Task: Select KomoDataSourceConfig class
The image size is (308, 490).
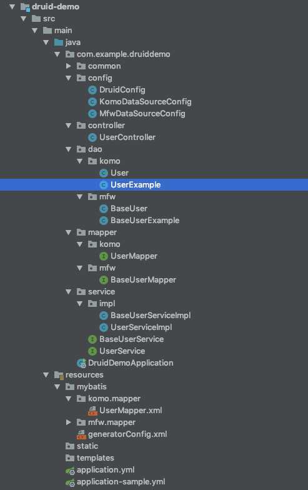Action: click(x=145, y=102)
